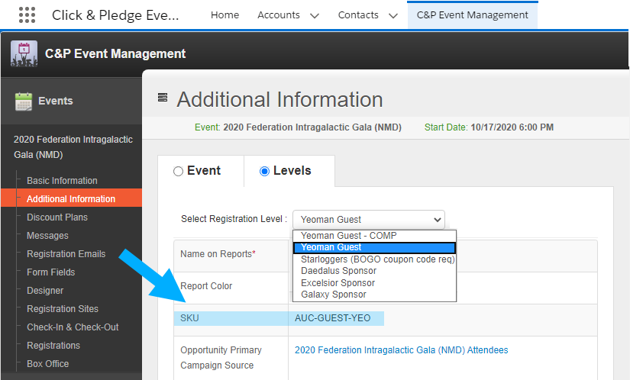Click the SKU field label
Image resolution: width=630 pixels, height=380 pixels.
tap(189, 318)
